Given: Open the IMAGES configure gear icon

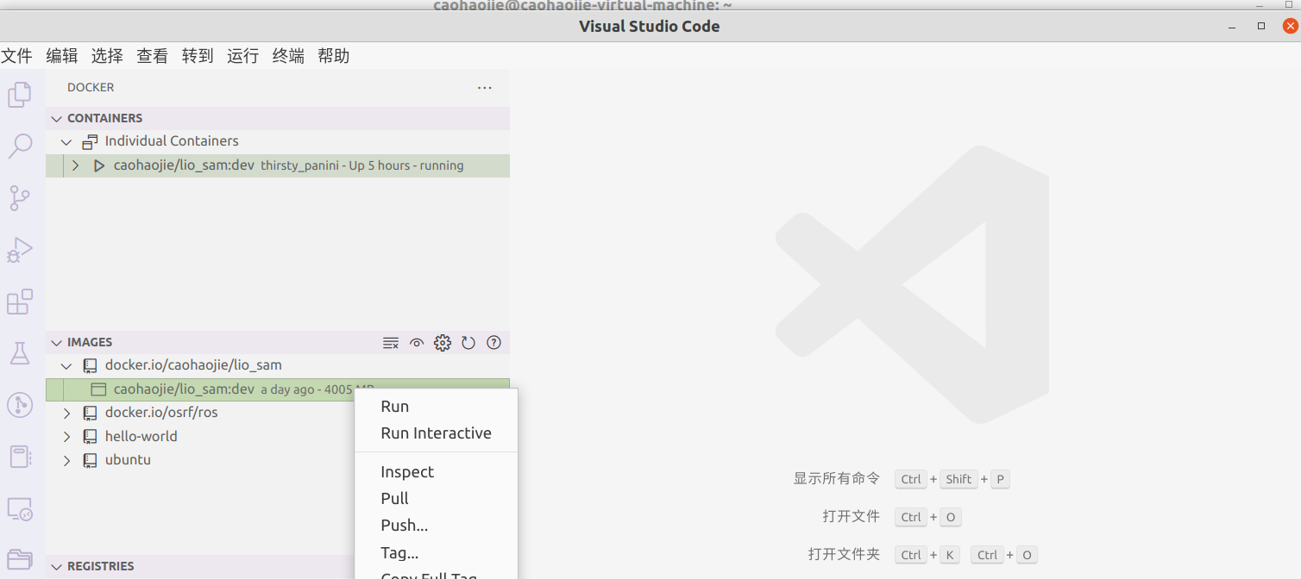Looking at the screenshot, I should point(443,343).
